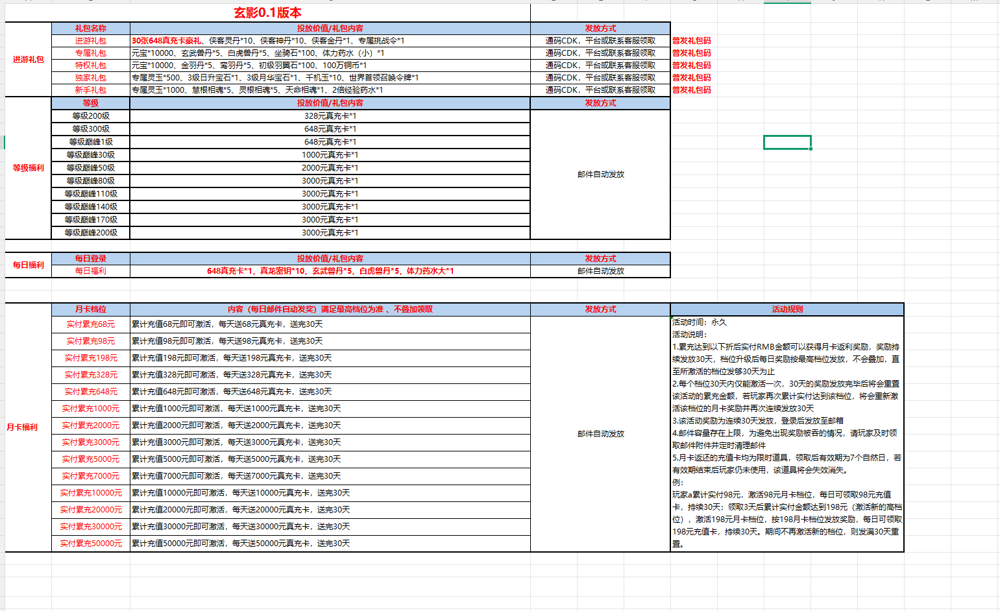Select the "等级巅峰30级" cell
Image resolution: width=1000 pixels, height=611 pixels.
pyautogui.click(x=90, y=155)
